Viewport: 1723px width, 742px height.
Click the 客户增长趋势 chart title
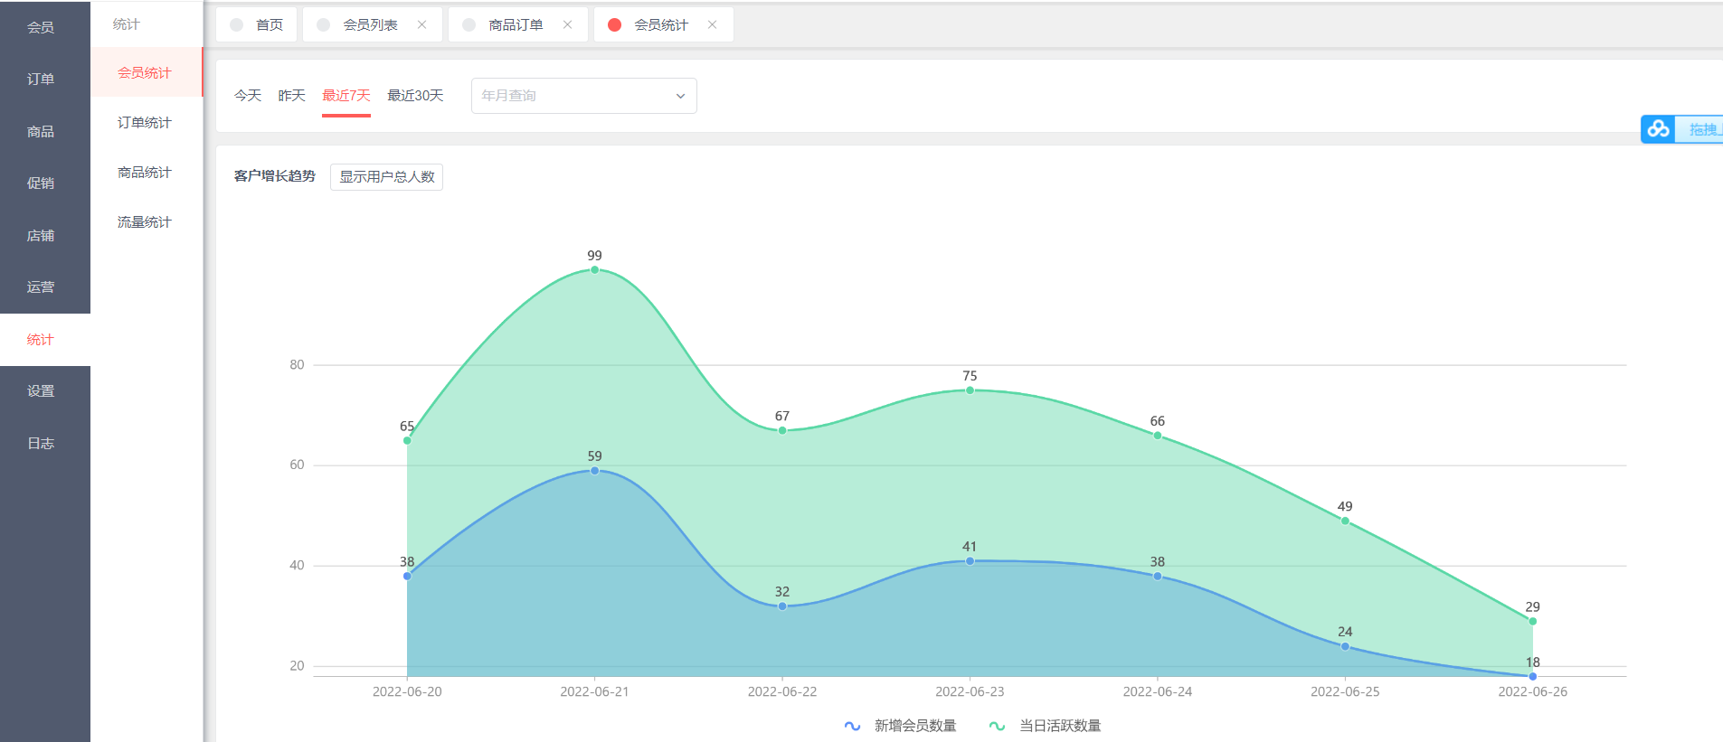click(275, 176)
